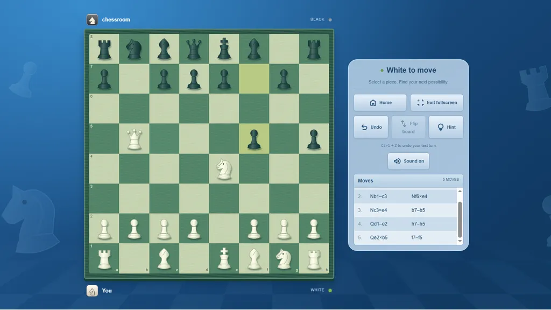Toggle the Sound on button
The width and height of the screenshot is (551, 310).
408,161
